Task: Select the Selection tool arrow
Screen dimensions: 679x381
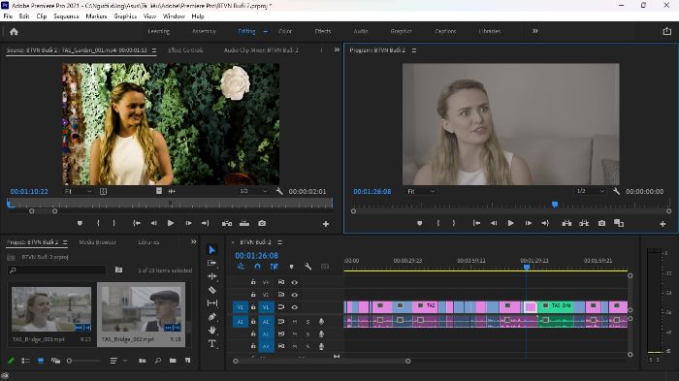Action: [212, 250]
